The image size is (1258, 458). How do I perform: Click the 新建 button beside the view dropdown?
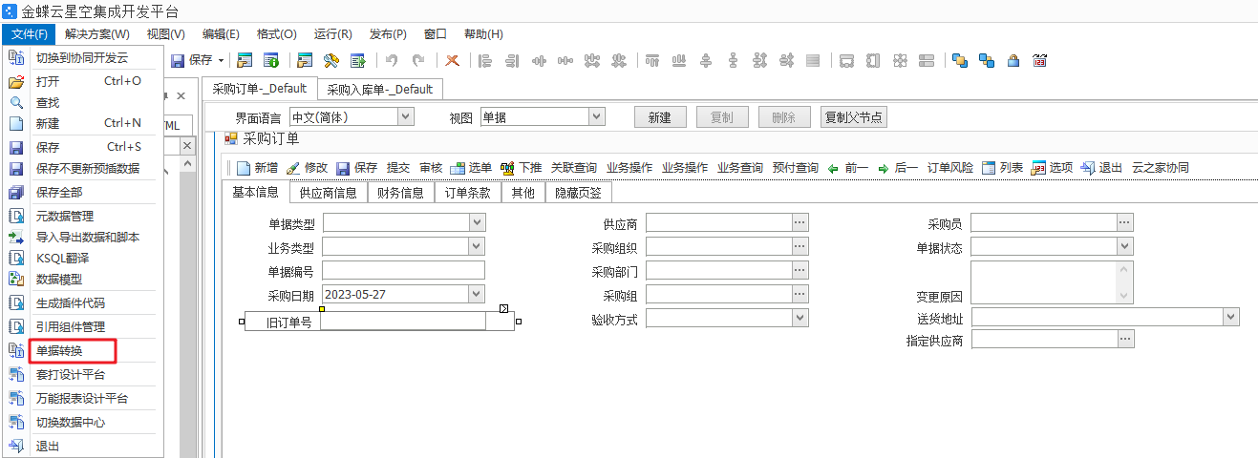[x=660, y=117]
